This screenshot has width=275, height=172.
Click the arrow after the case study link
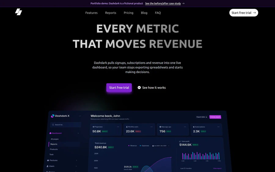click(x=183, y=3)
